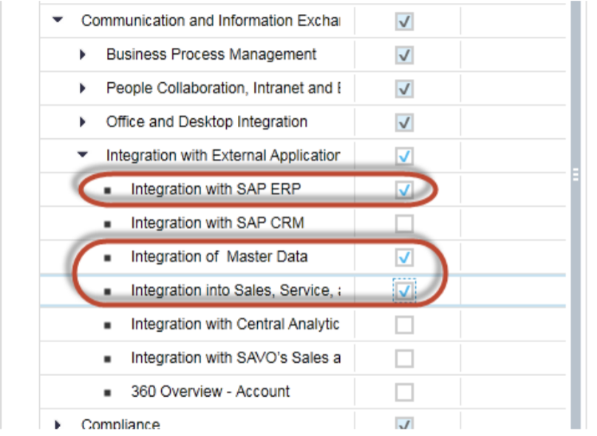The image size is (597, 436).
Task: Expand the Compliance node
Action: [x=58, y=424]
